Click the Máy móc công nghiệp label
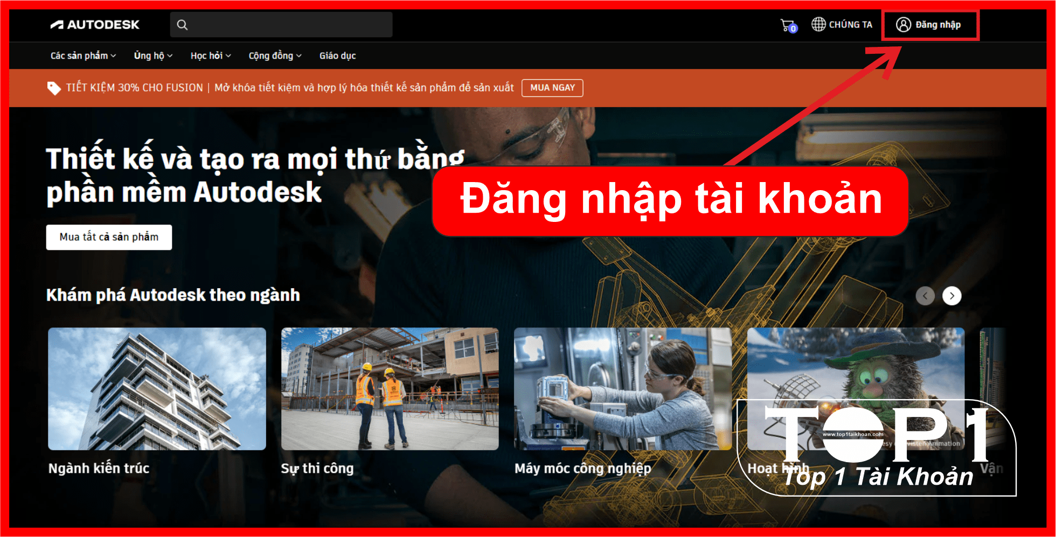The height and width of the screenshot is (537, 1056). pyautogui.click(x=583, y=469)
